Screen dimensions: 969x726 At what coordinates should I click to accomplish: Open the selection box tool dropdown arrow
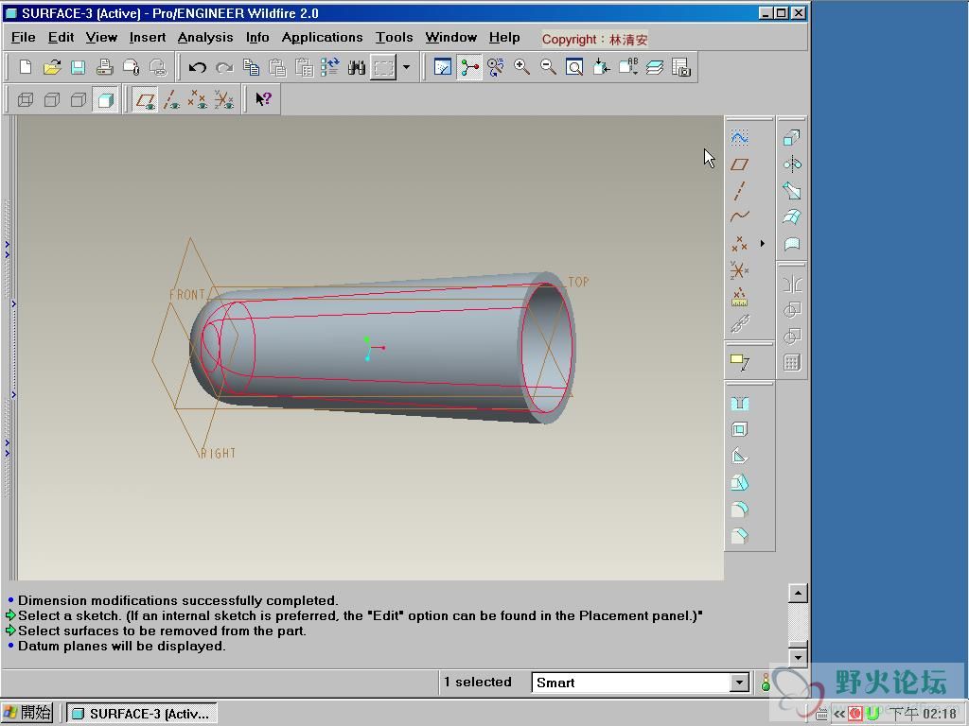click(406, 67)
